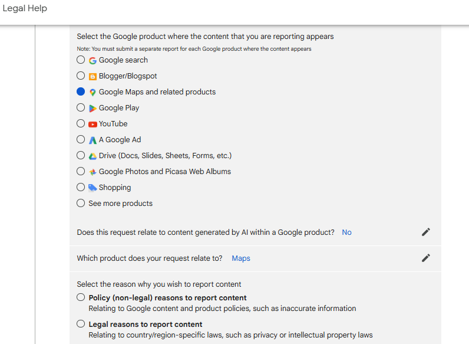Click the 'Google search' label text

(x=123, y=60)
